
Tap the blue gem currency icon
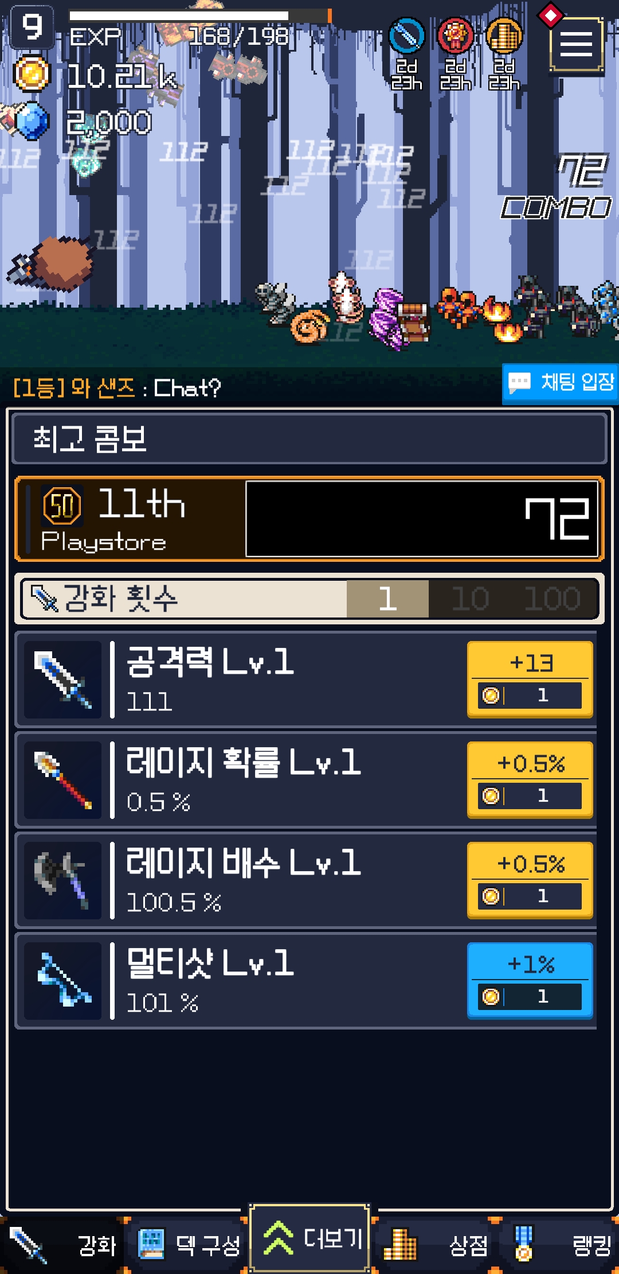[x=32, y=121]
